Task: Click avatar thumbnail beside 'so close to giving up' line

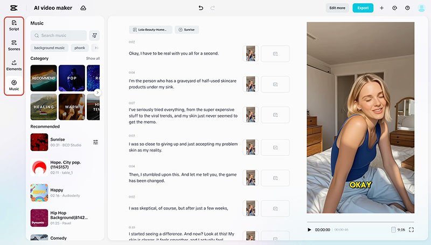Action: click(251, 147)
